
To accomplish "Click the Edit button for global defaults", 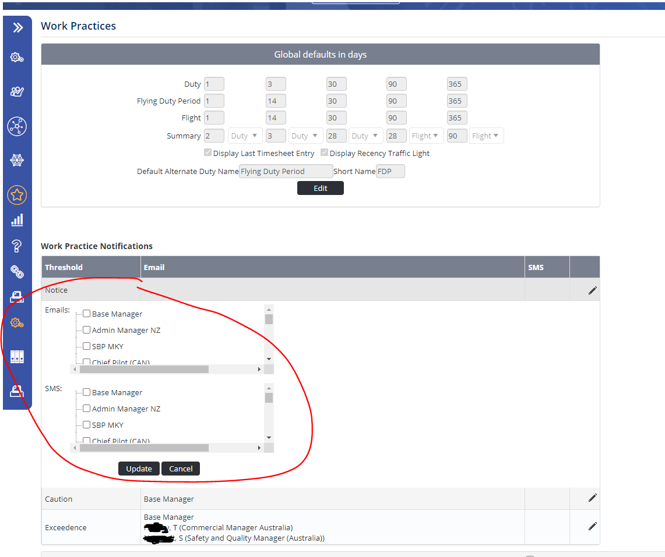I will pos(320,188).
